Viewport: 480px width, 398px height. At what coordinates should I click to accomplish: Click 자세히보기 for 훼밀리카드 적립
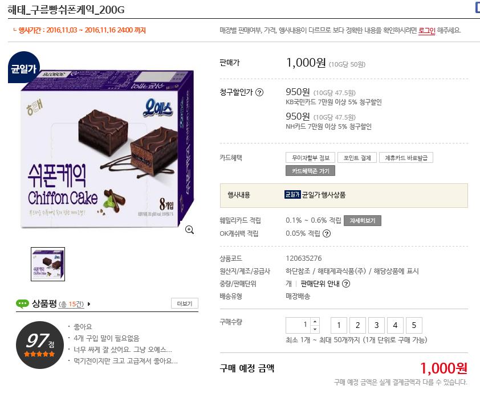click(363, 220)
